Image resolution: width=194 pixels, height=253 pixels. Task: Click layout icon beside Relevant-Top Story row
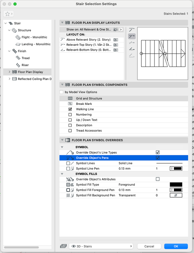tap(116, 45)
